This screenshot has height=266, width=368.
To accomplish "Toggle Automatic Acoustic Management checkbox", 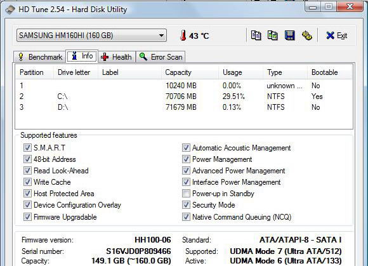I will [x=186, y=148].
